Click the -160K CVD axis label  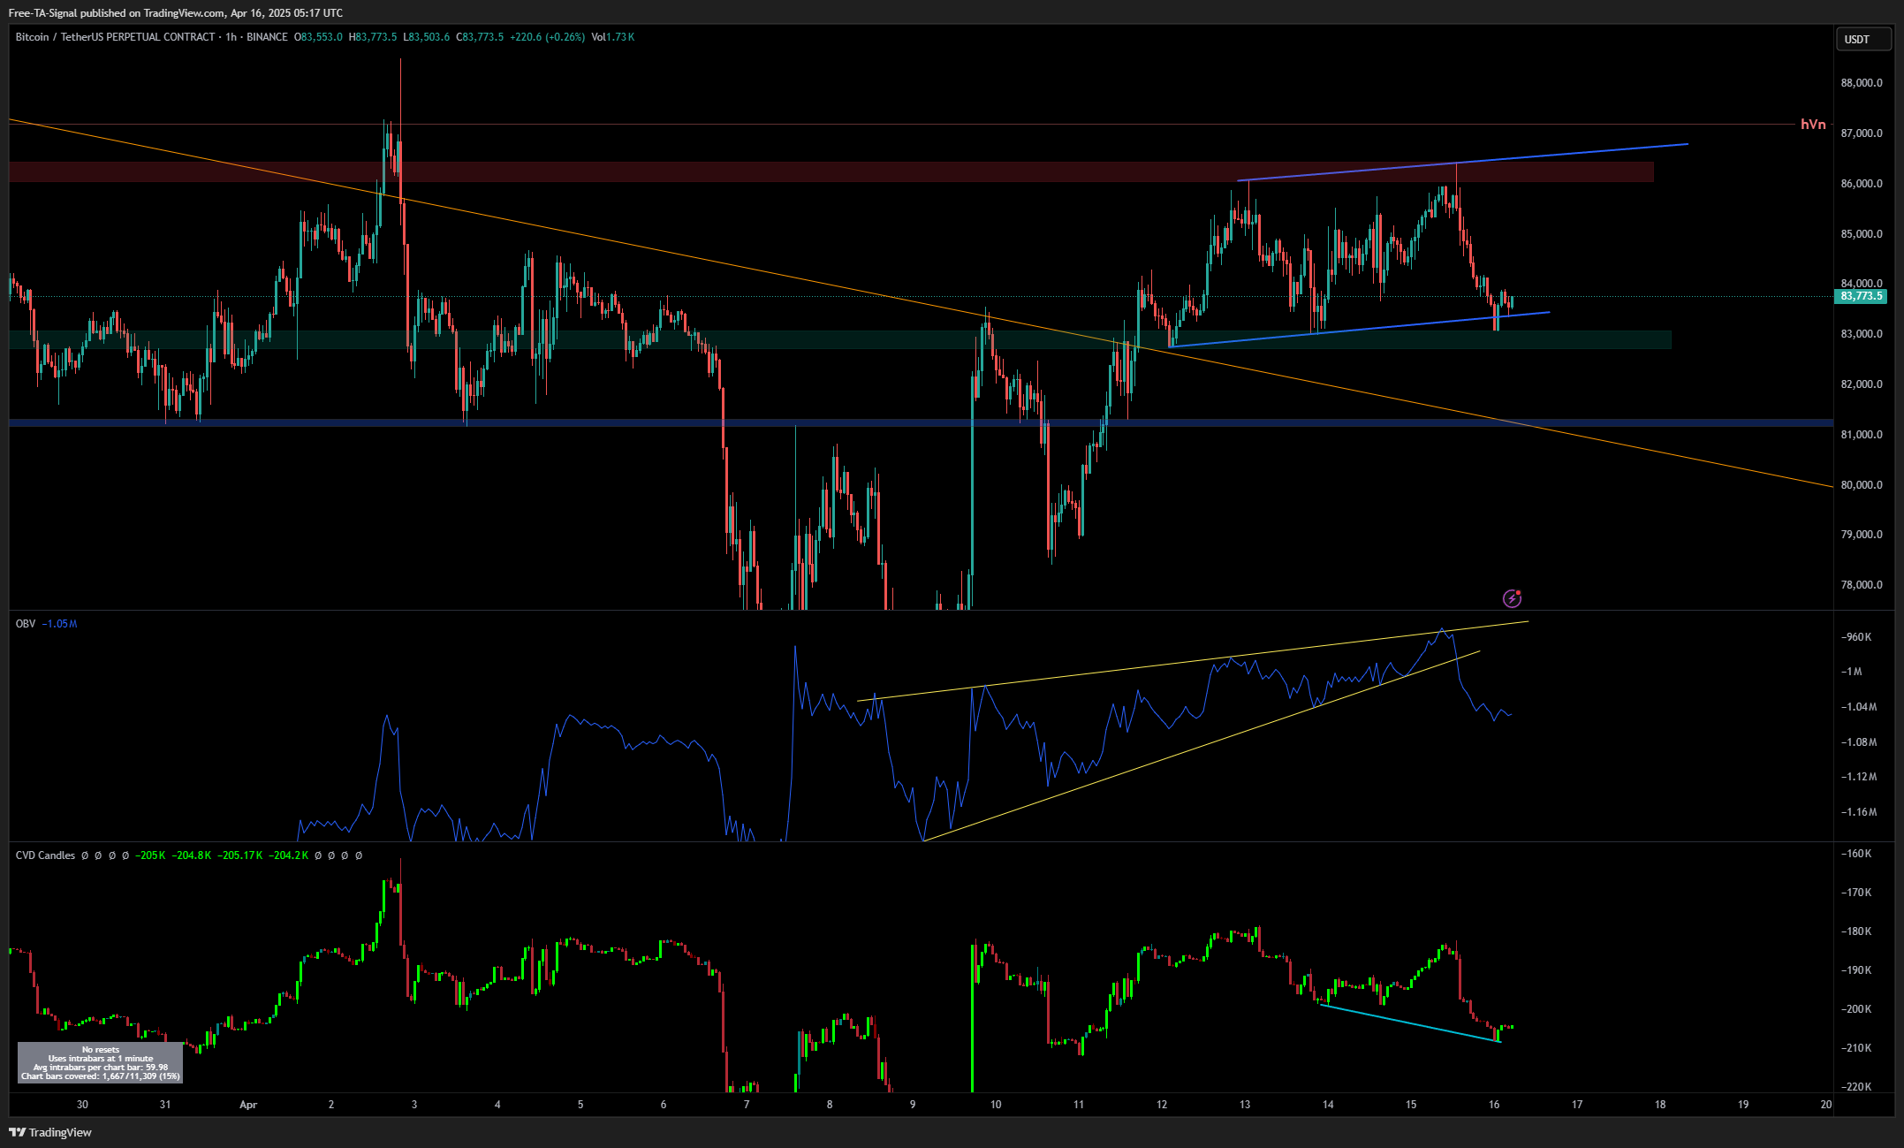(x=1856, y=854)
